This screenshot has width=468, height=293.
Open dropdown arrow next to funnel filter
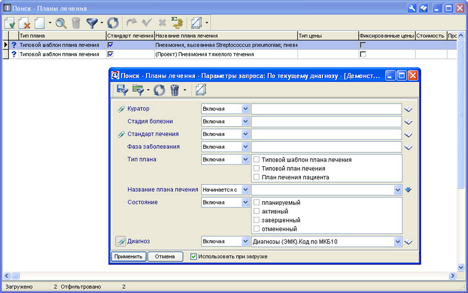click(x=102, y=23)
